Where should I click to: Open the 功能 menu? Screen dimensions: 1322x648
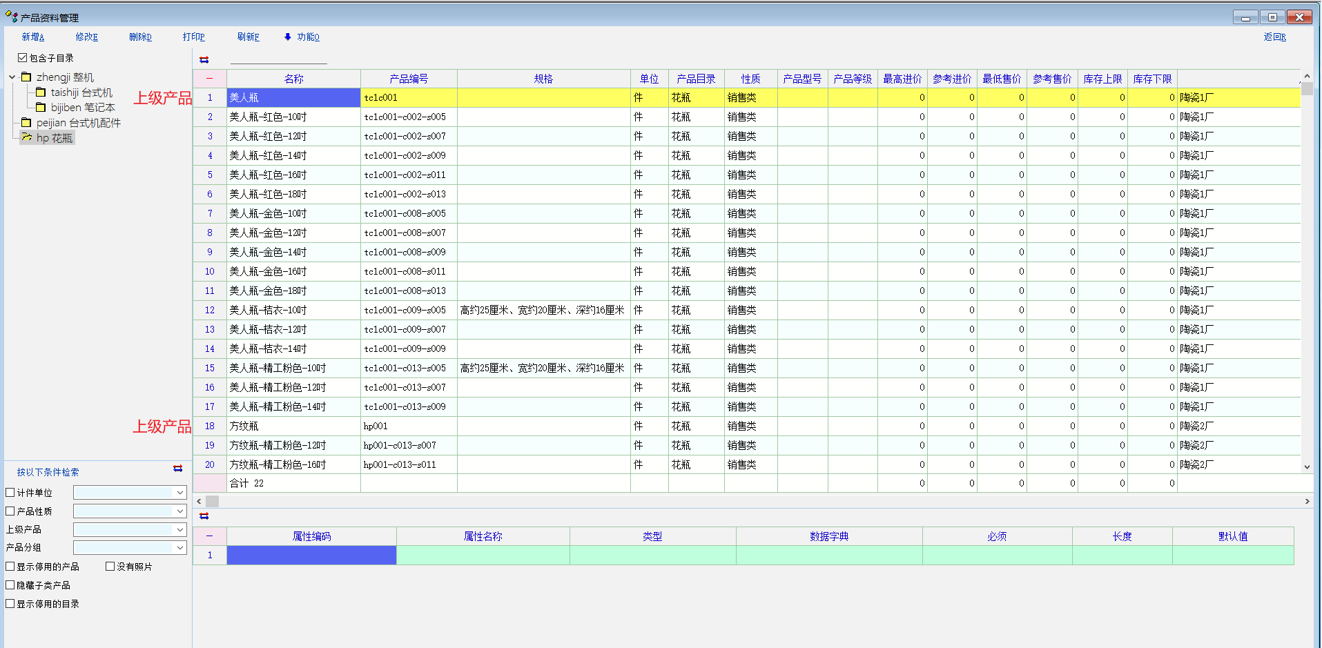point(302,37)
